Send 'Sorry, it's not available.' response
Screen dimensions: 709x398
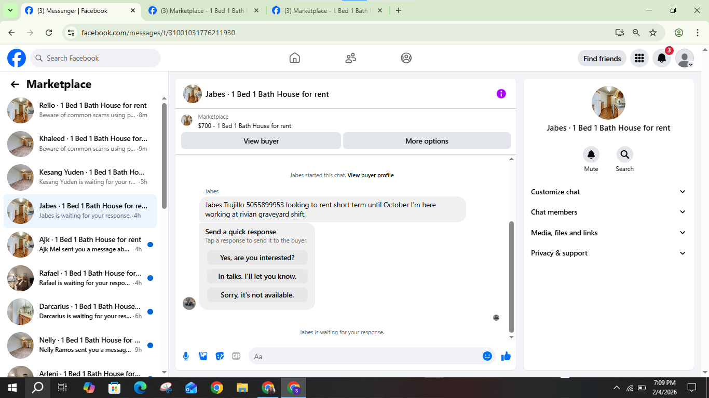257,295
